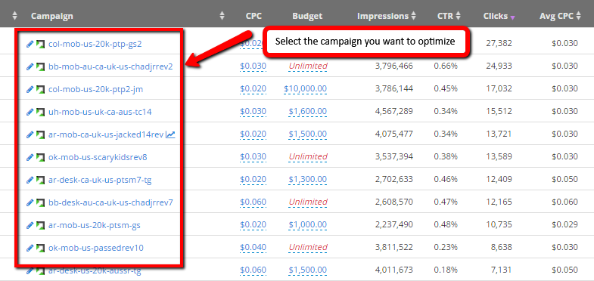
Task: Open green image icon beside ok-mob-us-passedrev10
Action: [x=41, y=248]
